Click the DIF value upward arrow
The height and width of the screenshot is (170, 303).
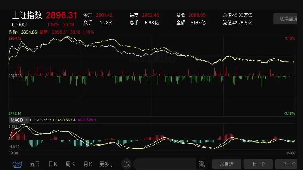point(50,120)
